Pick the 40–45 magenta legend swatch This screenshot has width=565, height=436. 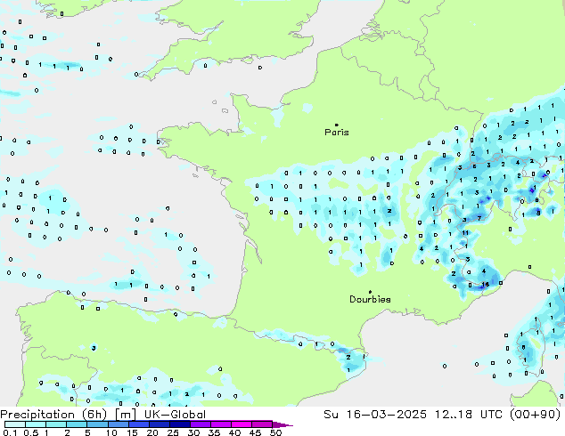[242, 424]
